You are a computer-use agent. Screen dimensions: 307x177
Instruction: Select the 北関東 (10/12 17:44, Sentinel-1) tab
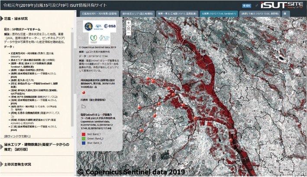click(219, 14)
